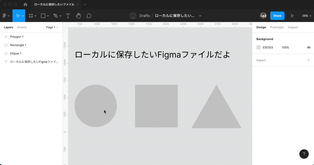Expand the Page 1 pages dropdown
The height and width of the screenshot is (165, 314).
pos(52,27)
